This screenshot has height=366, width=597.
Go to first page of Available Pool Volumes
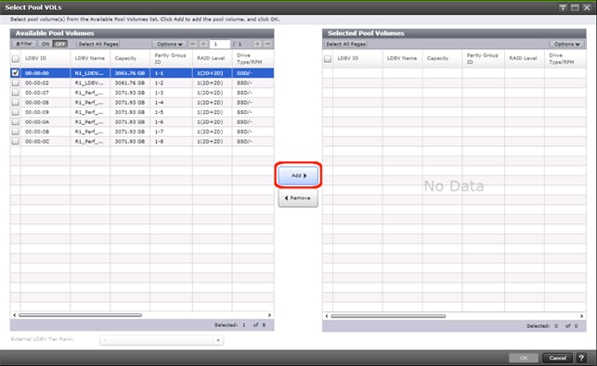click(x=193, y=44)
